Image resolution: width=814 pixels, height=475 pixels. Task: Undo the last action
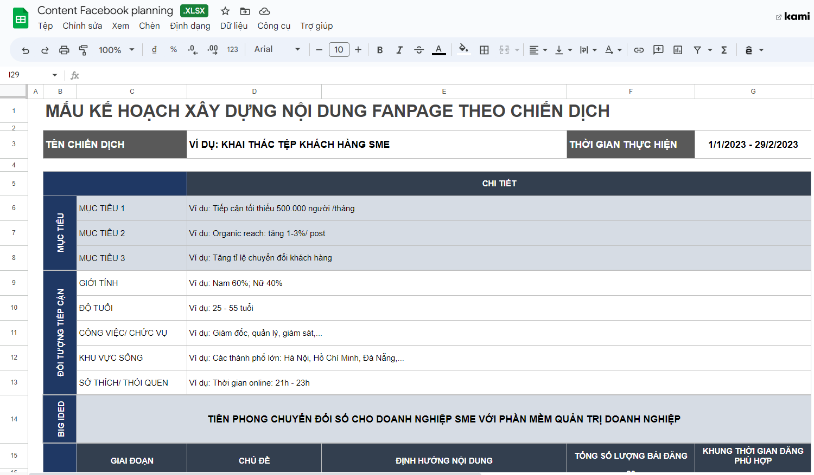click(26, 50)
